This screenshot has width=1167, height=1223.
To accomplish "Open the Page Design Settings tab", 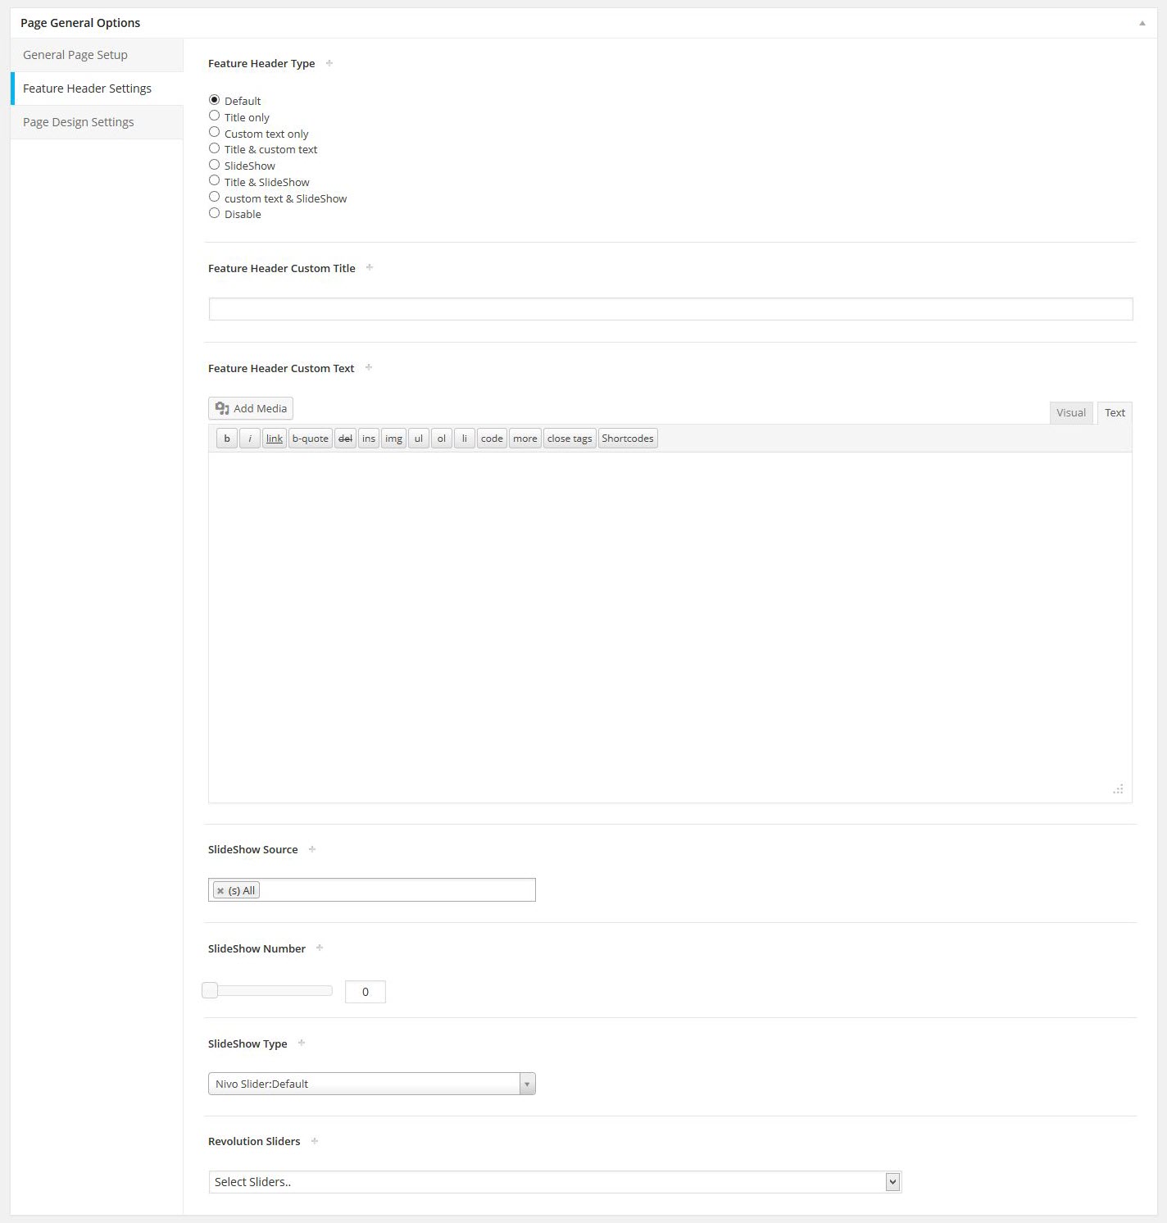I will [79, 122].
